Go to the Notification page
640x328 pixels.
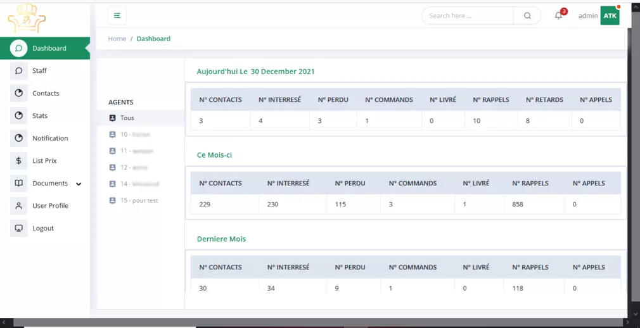[x=50, y=138]
